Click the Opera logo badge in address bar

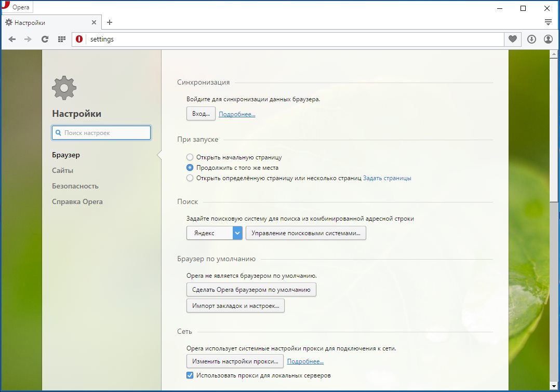point(79,39)
